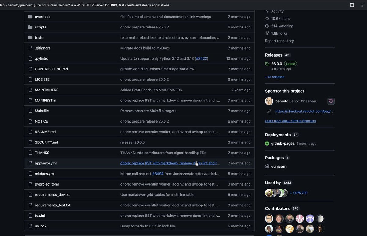Open SECURITY.md file
The width and height of the screenshot is (367, 236).
coord(46,142)
